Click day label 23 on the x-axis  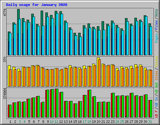pyautogui.click(x=112, y=122)
